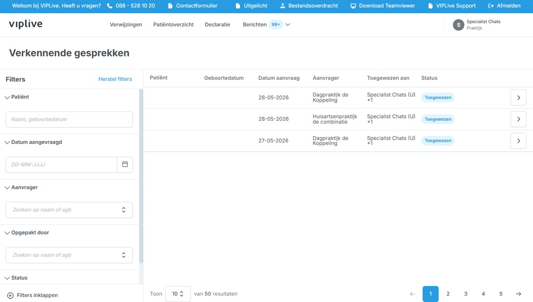This screenshot has height=302, width=533.
Task: Click the Status column header
Action: pos(429,78)
